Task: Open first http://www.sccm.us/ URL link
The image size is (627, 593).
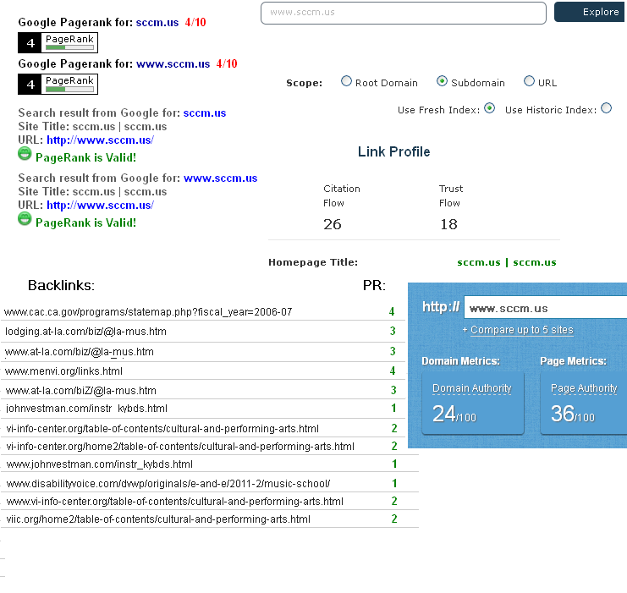Action: click(101, 140)
